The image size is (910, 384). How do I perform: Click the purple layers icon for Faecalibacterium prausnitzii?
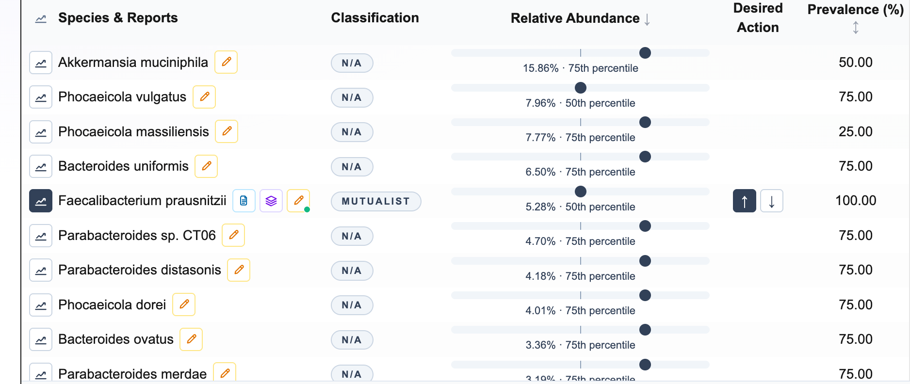[271, 201]
